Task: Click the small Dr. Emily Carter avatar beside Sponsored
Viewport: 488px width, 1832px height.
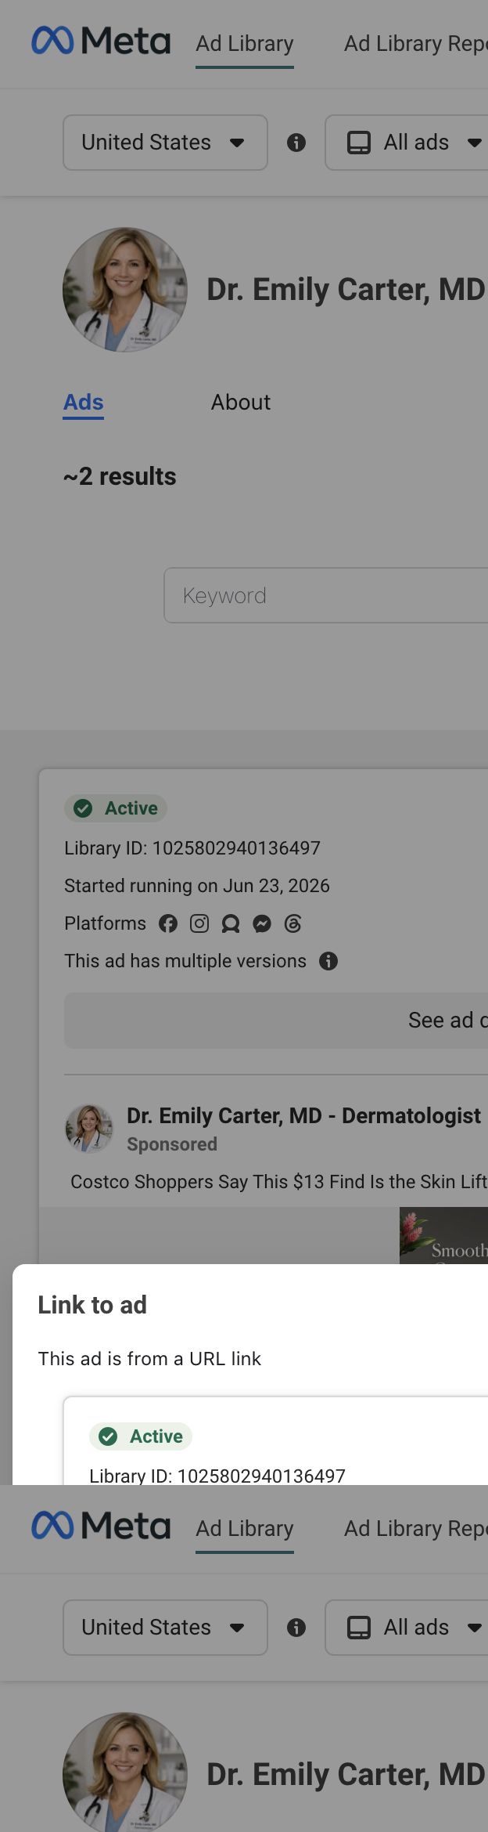Action: click(88, 1129)
